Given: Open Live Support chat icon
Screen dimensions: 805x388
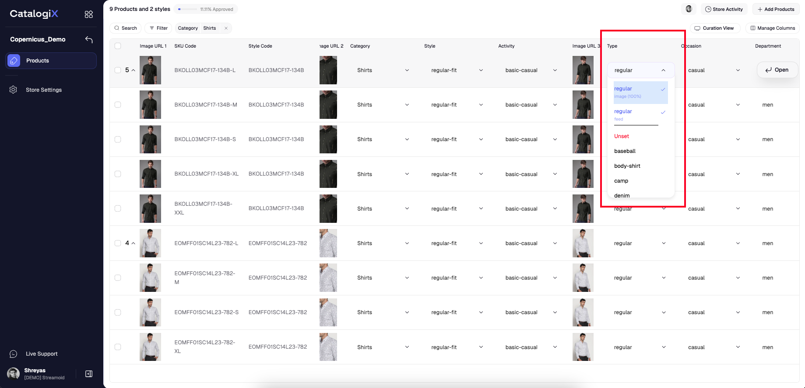Looking at the screenshot, I should pyautogui.click(x=13, y=354).
